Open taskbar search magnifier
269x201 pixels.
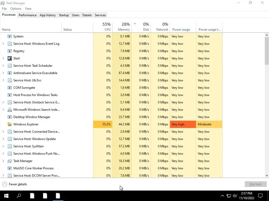click(x=19, y=196)
